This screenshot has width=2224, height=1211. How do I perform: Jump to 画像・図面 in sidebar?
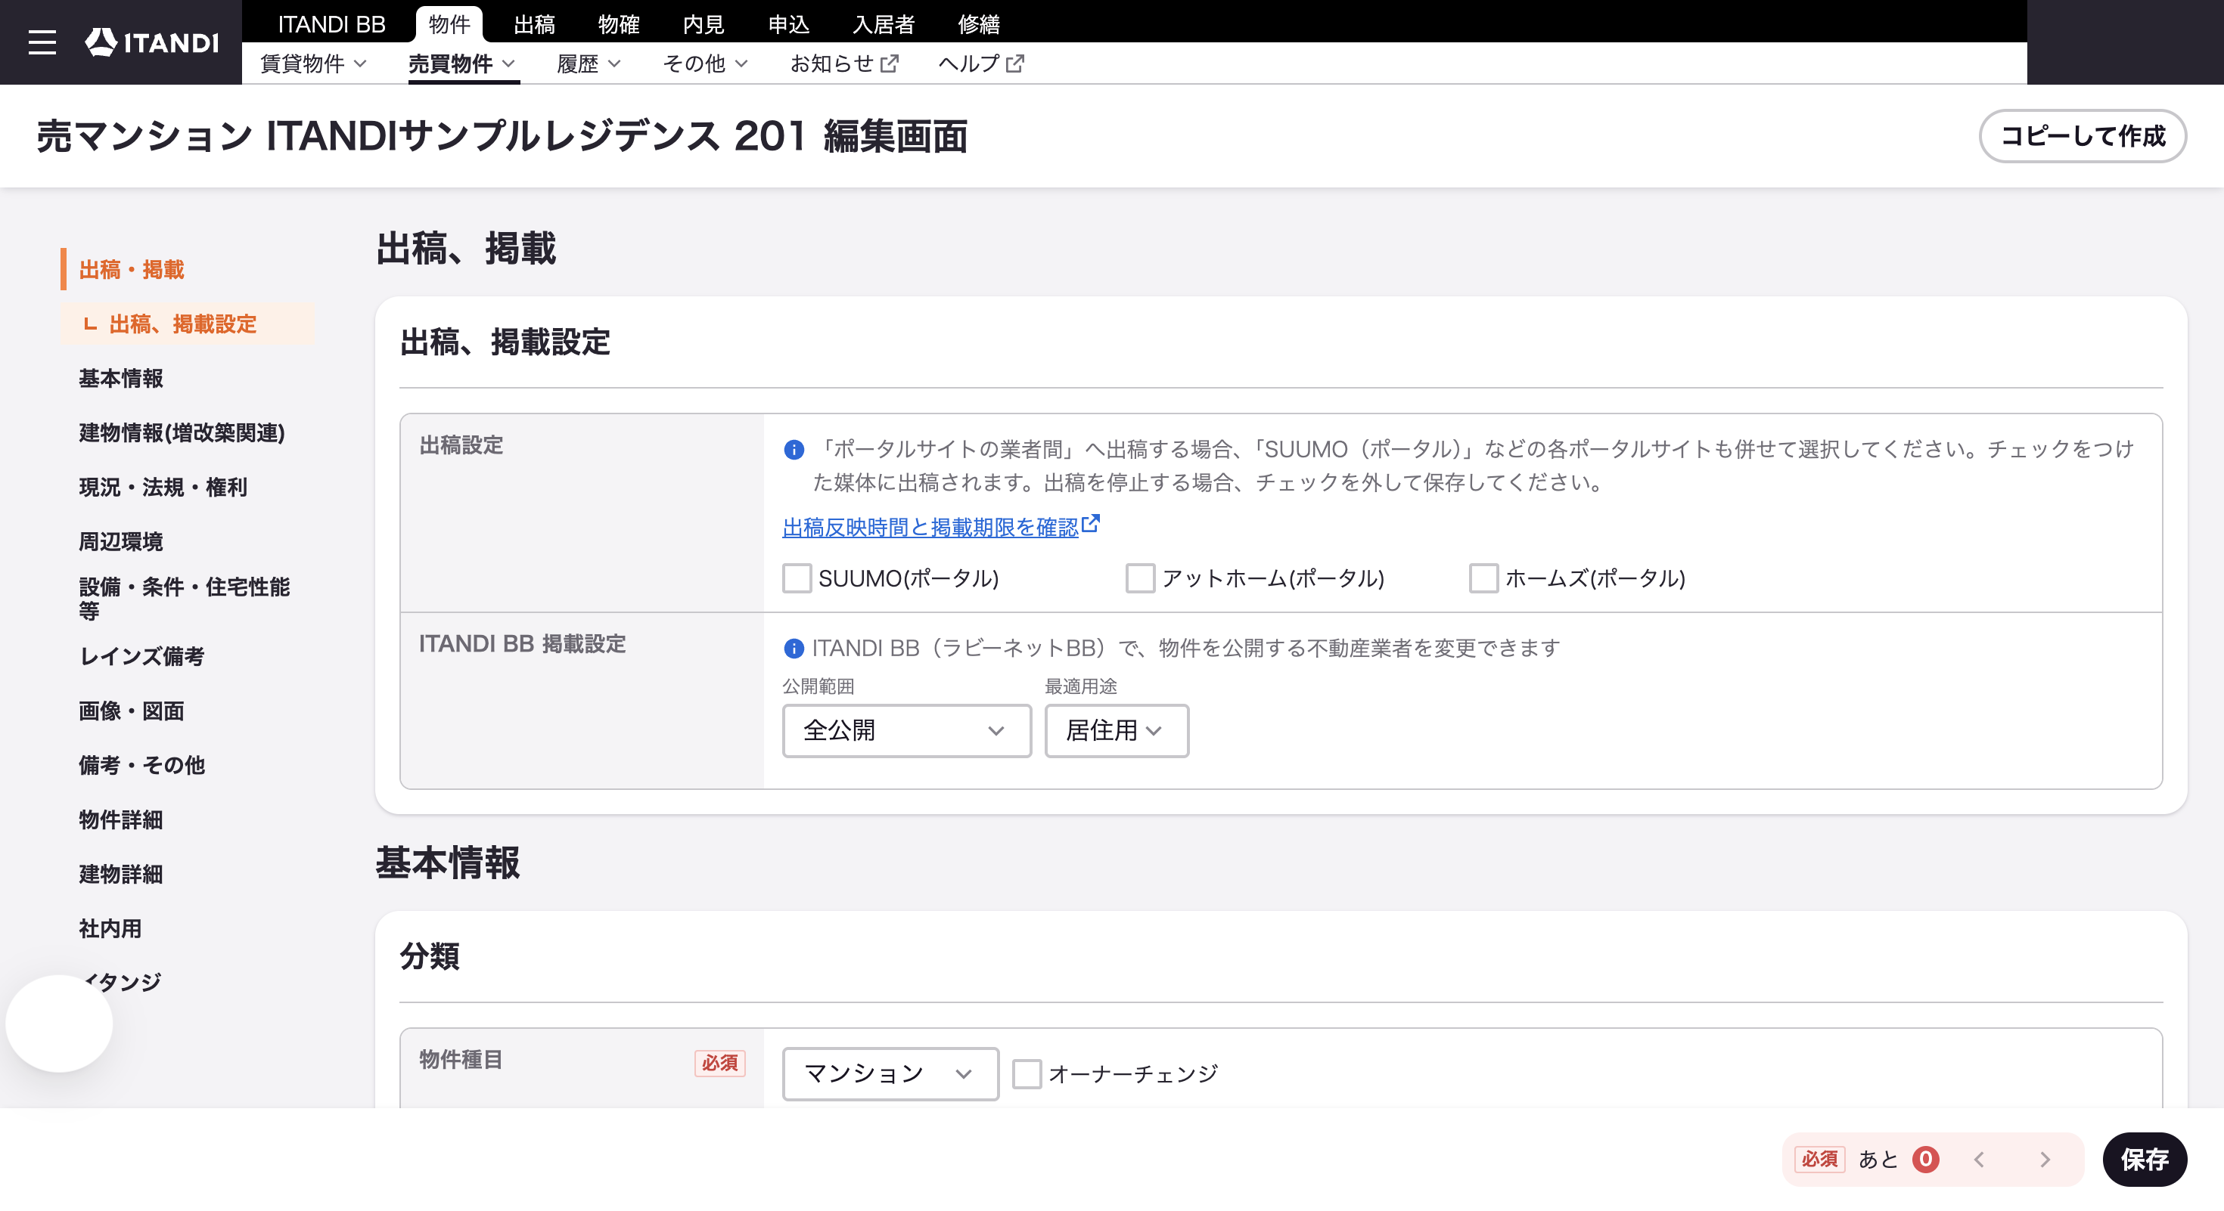pyautogui.click(x=131, y=711)
